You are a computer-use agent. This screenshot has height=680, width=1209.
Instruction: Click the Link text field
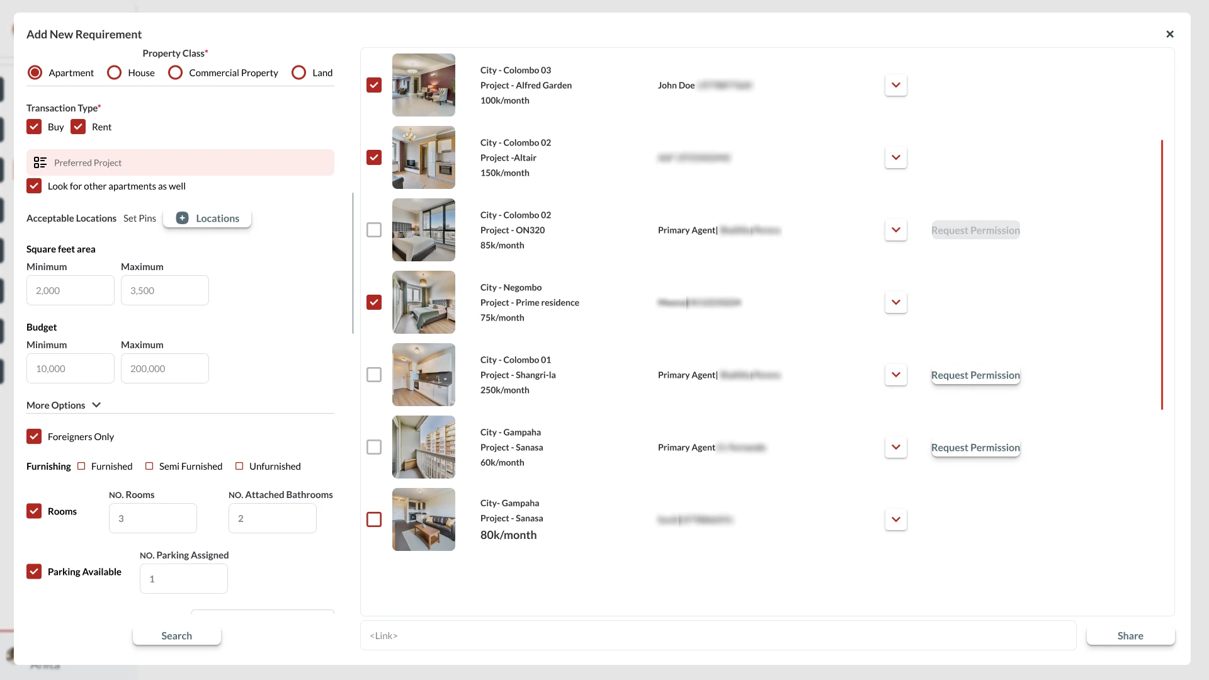[x=718, y=635]
